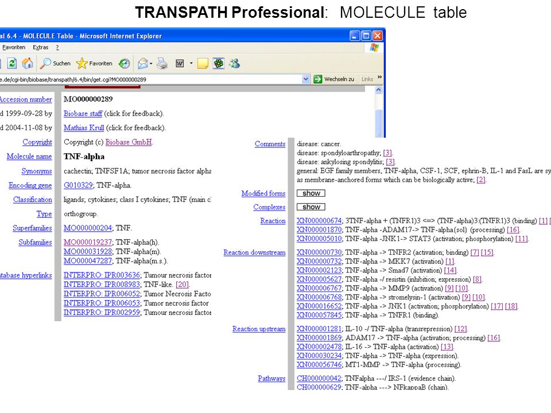Open gene entry G010329
This screenshot has height=413, width=551.
pos(78,185)
